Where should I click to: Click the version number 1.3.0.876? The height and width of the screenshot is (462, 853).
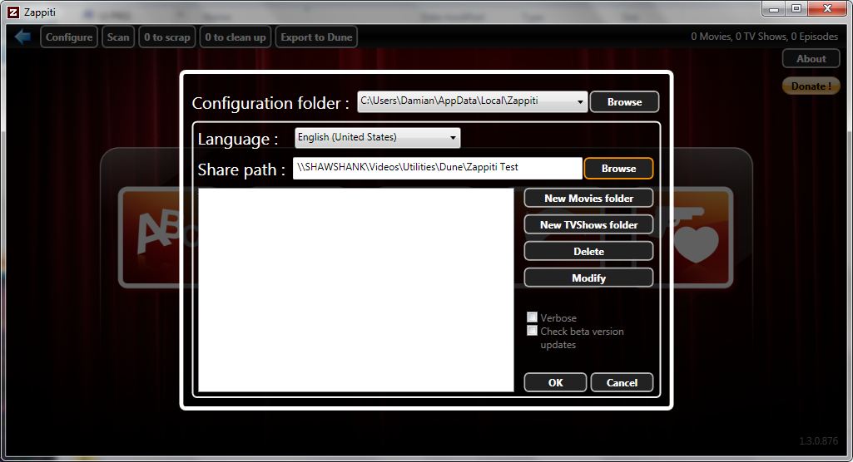(x=818, y=441)
